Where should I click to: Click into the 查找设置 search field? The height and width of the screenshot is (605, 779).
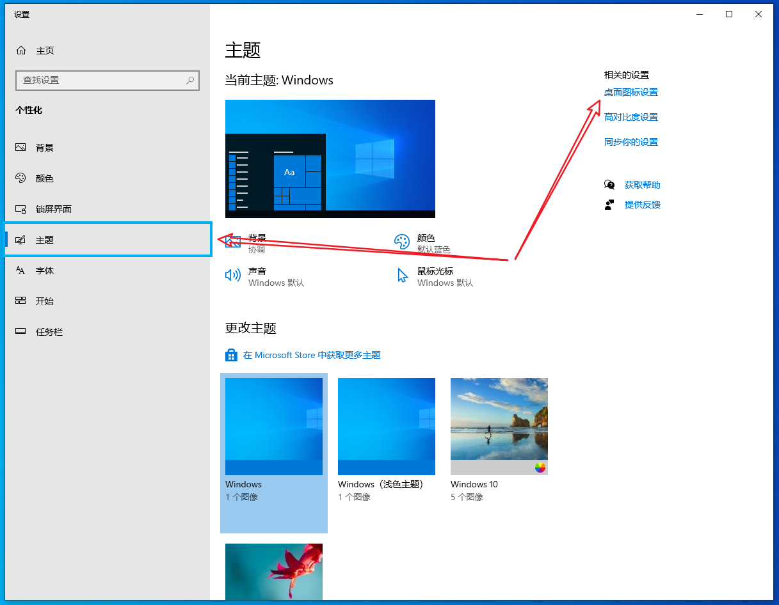(x=108, y=81)
